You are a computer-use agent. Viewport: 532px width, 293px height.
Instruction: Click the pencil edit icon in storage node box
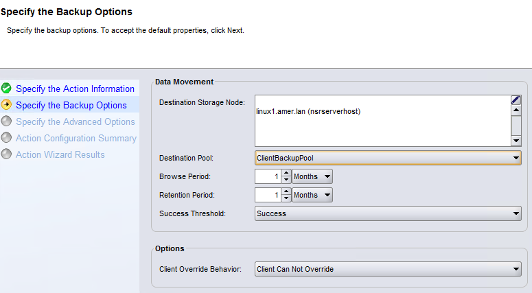(x=516, y=100)
